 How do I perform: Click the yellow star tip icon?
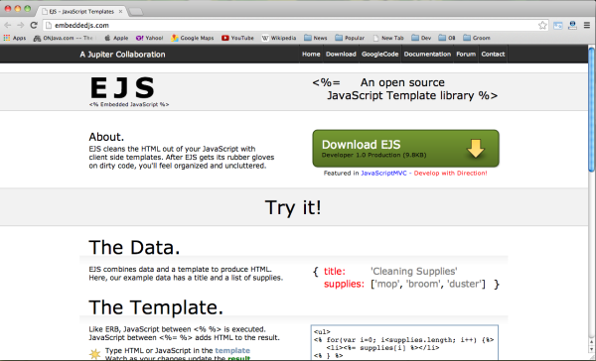pos(94,354)
